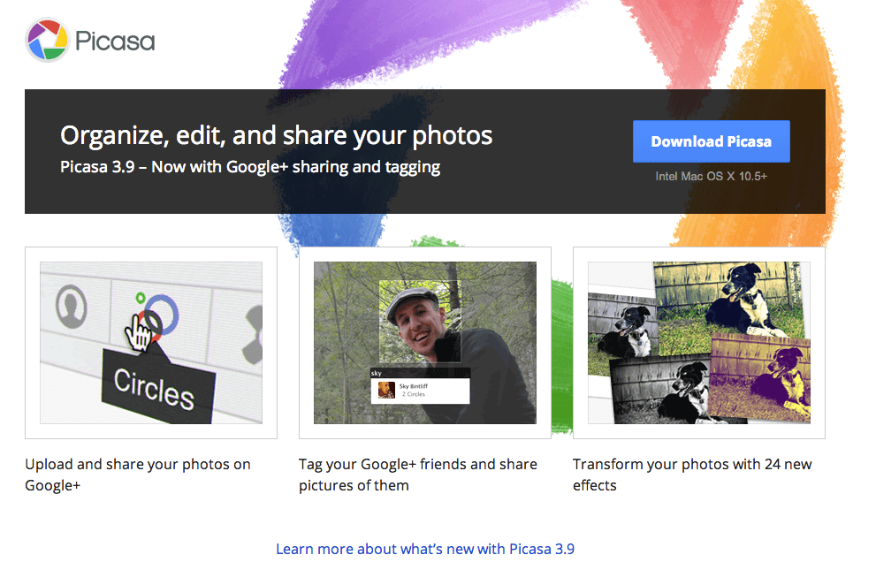876x585 pixels.
Task: Click 'Tag your Google+ friends' caption
Action: (418, 475)
